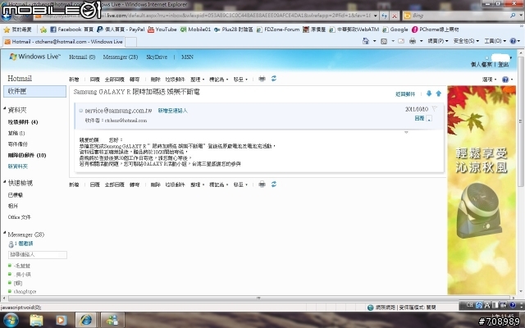The width and height of the screenshot is (525, 328).
Task: Click the Hotmail help question icon
Action: (x=505, y=80)
